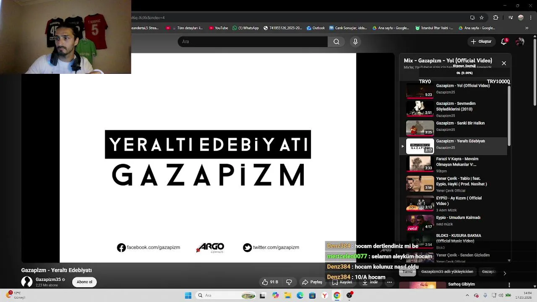Screen dimensions: 537x302
Task: Show next filter chips arrow
Action: tap(504, 273)
